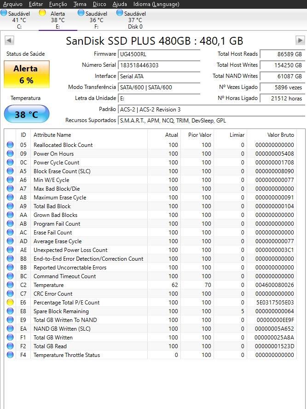
Task: Click status icon of Block Erase Count (SLC)
Action: click(x=10, y=171)
